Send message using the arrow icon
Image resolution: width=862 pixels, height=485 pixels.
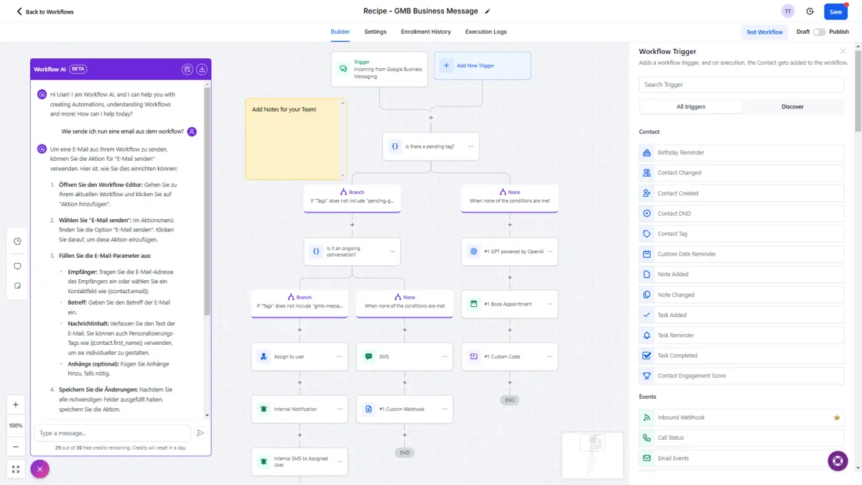coord(200,433)
